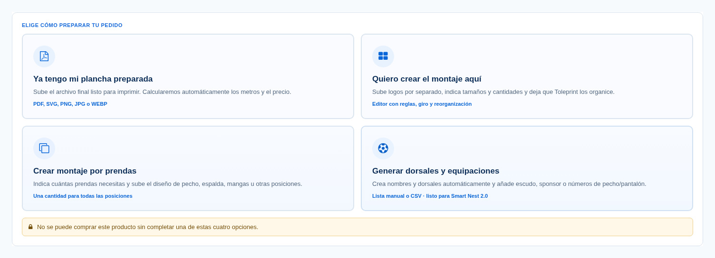Click the "ELIGE CÓMO PREPARAR TU PEDIDO" label
Image resolution: width=715 pixels, height=258 pixels.
(x=72, y=25)
